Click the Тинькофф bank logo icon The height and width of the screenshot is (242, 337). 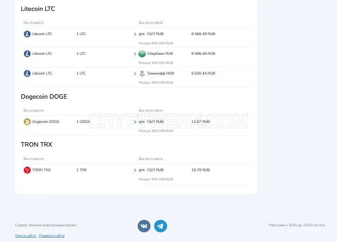[142, 74]
